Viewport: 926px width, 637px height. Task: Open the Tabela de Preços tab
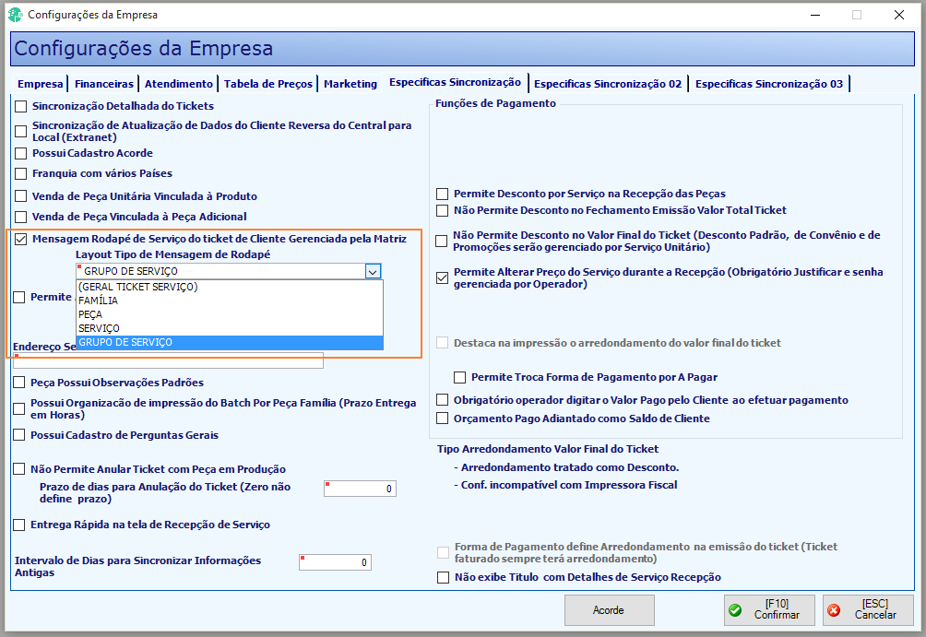(268, 84)
